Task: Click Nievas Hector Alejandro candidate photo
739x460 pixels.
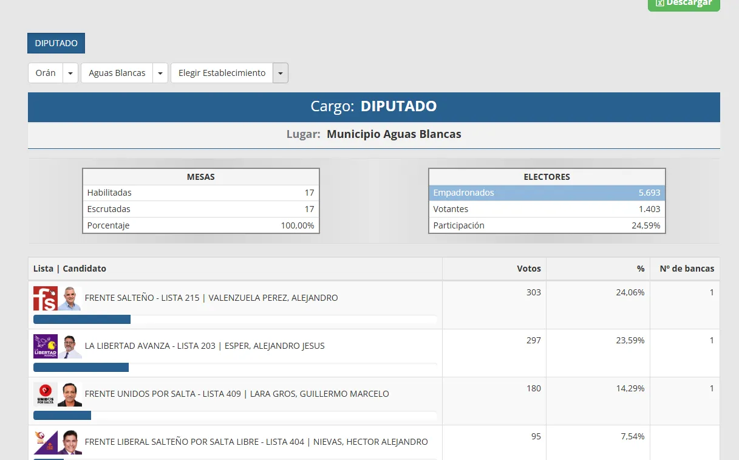Action: pyautogui.click(x=70, y=442)
